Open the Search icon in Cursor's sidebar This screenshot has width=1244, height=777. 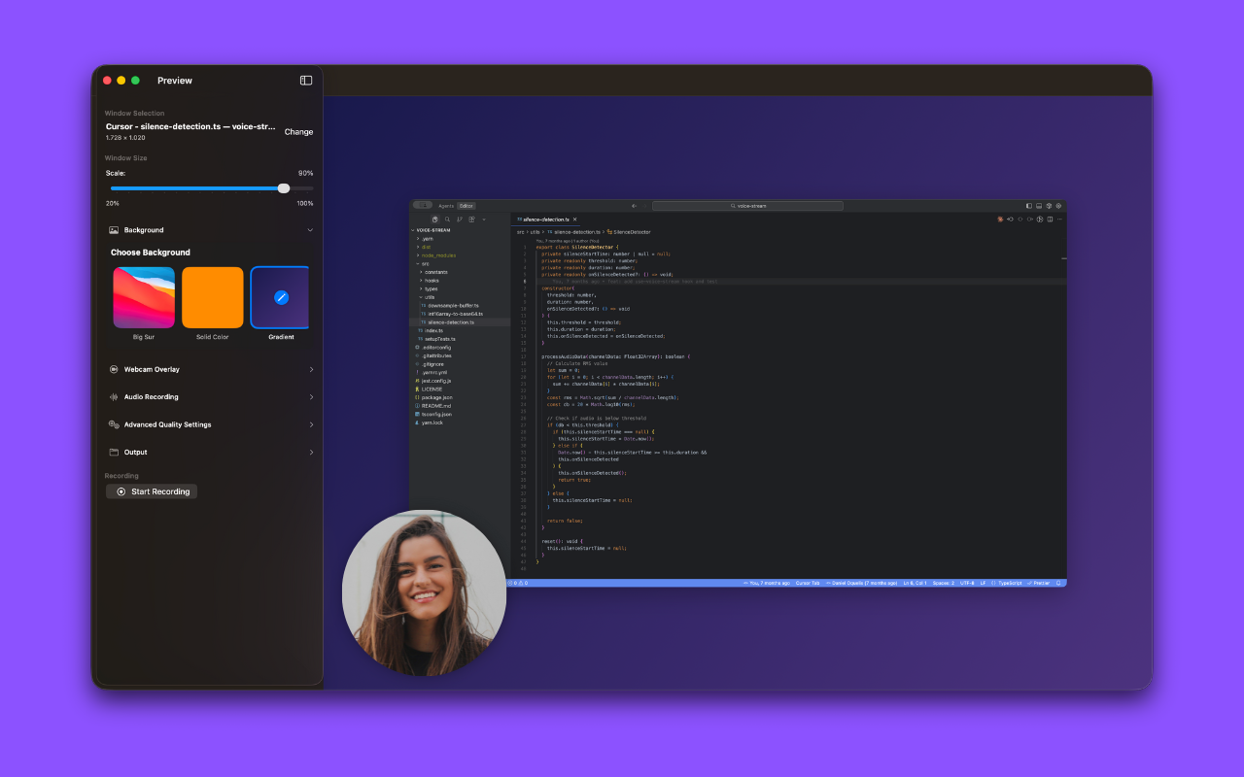(x=448, y=220)
